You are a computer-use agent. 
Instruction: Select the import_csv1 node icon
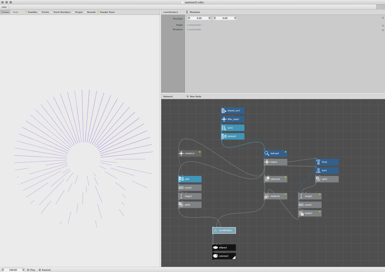224,111
